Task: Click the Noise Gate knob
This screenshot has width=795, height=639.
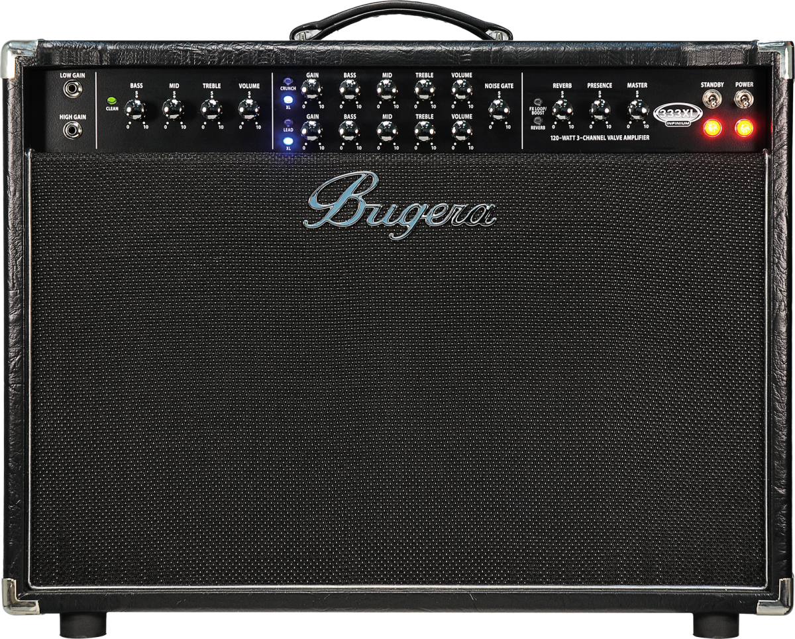Action: 499,110
